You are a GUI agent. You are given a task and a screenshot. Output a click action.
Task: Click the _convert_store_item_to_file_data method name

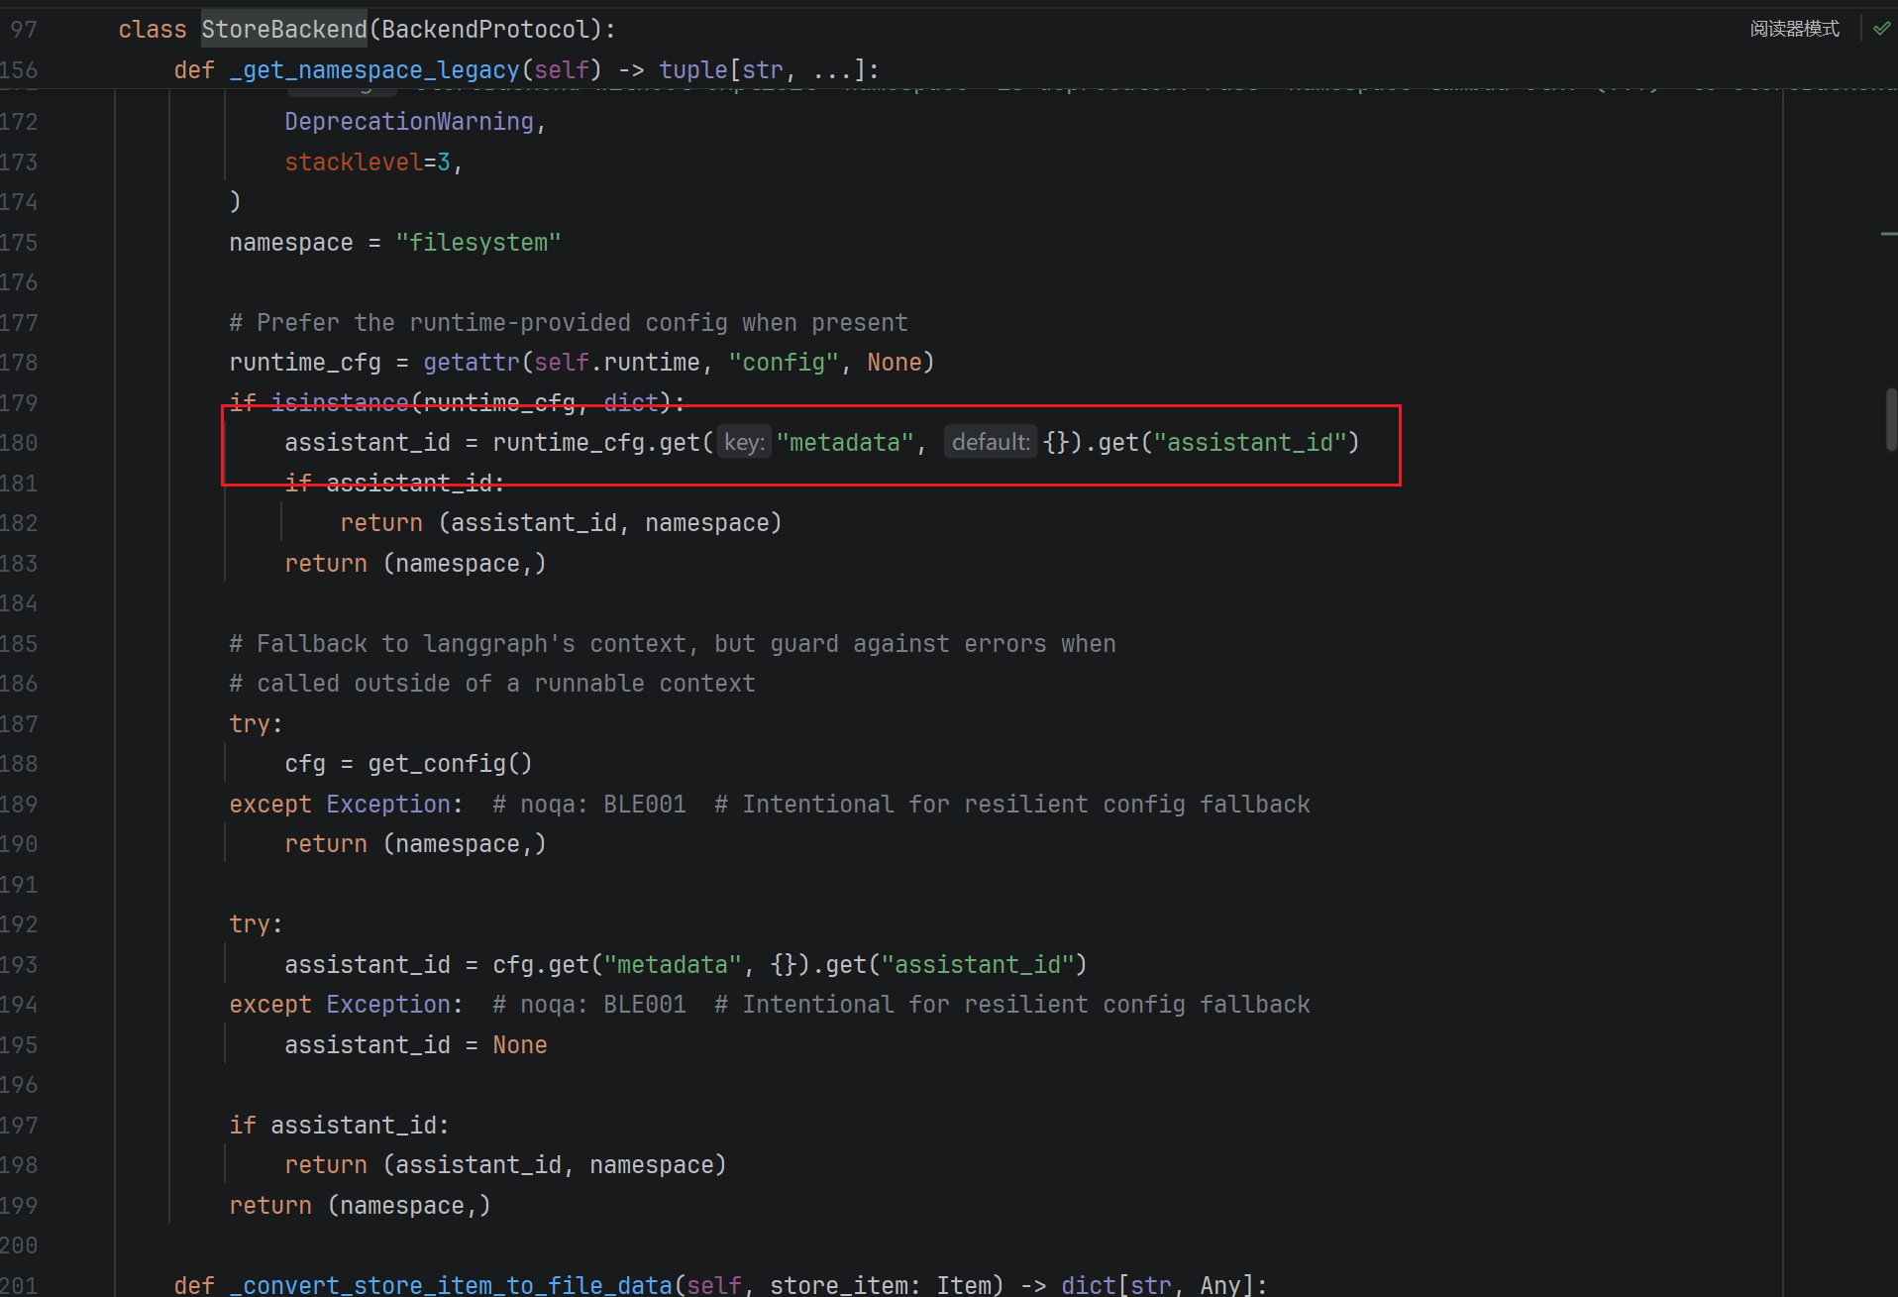point(451,1285)
